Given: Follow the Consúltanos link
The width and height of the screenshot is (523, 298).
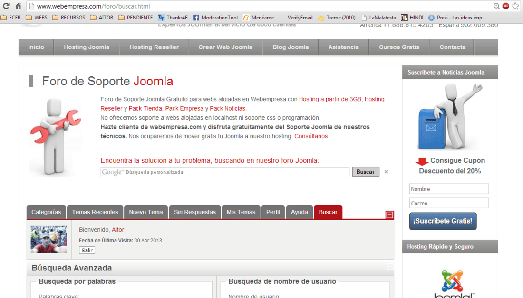Looking at the screenshot, I should coord(311,136).
